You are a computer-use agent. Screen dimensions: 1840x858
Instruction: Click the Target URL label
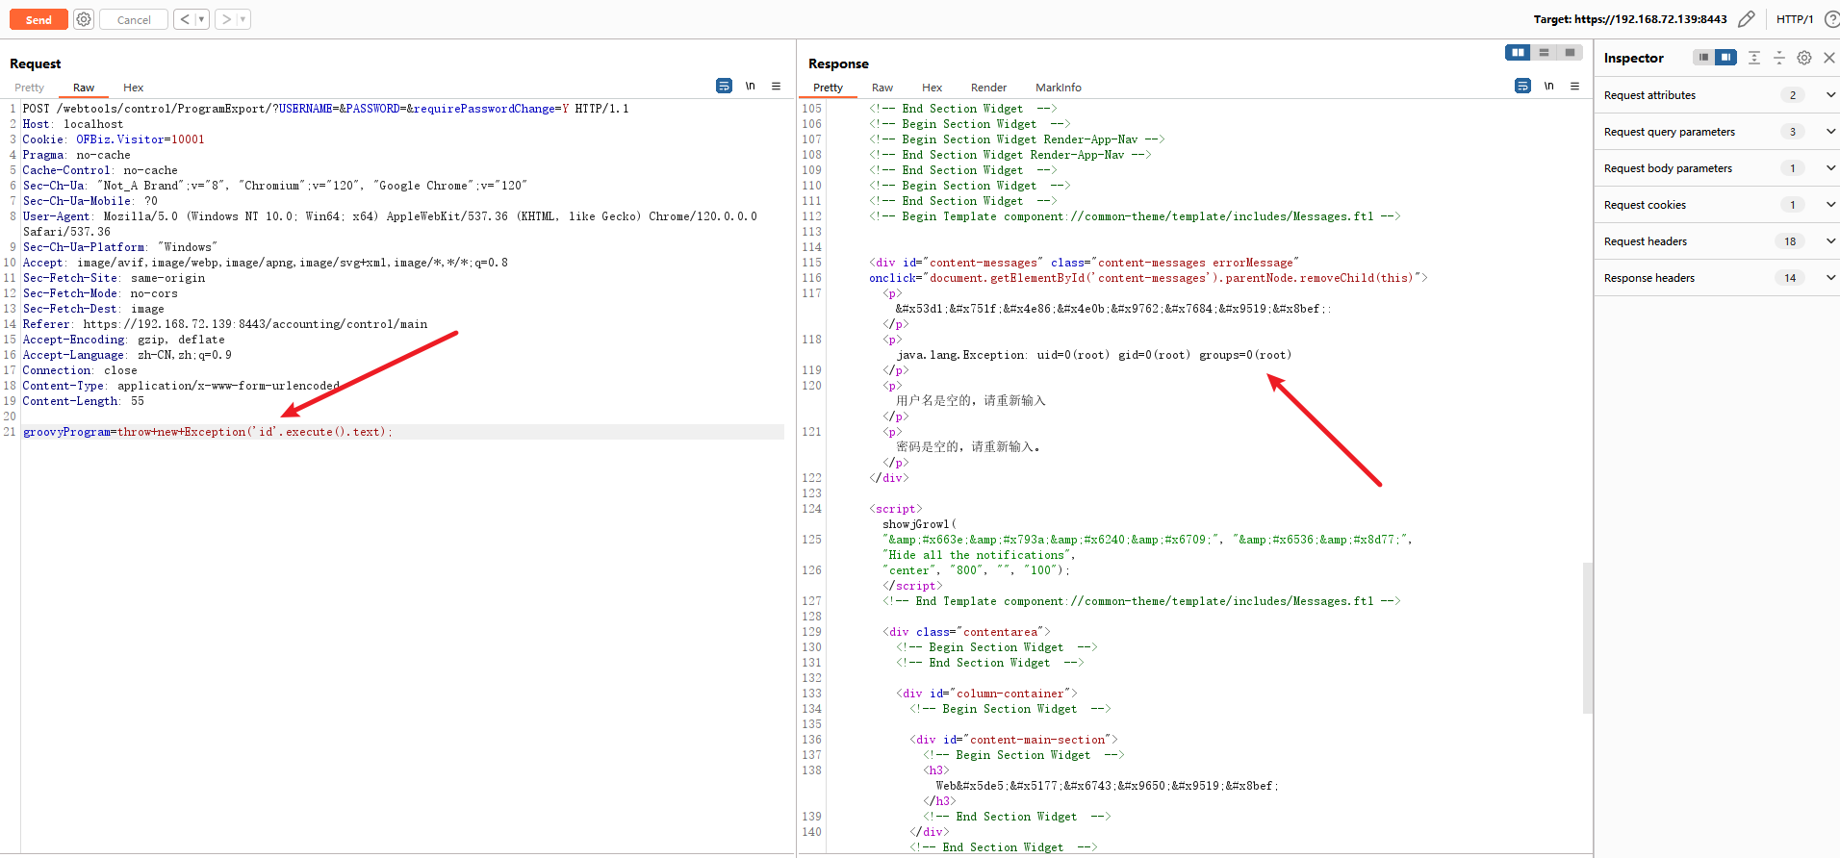[x=1630, y=19]
